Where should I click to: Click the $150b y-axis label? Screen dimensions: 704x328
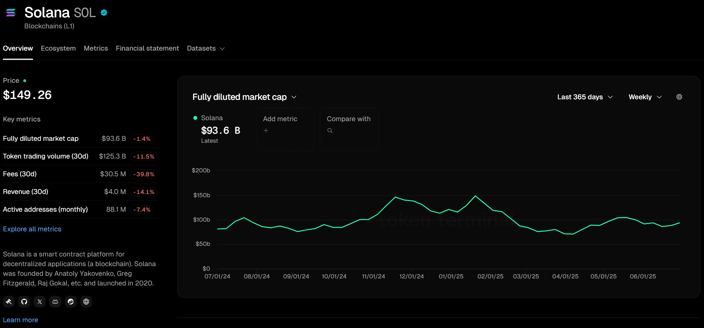coord(201,195)
